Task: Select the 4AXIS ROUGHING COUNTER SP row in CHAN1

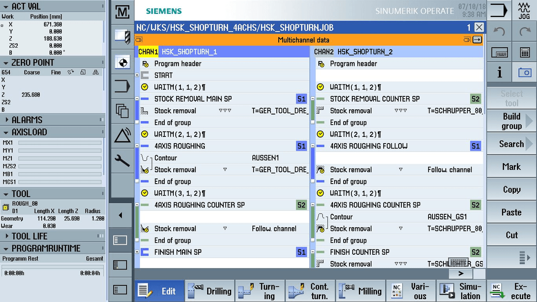Action: 224,205
